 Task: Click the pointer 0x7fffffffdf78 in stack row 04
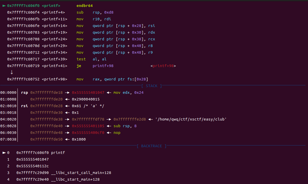pyautogui.click(x=88, y=119)
